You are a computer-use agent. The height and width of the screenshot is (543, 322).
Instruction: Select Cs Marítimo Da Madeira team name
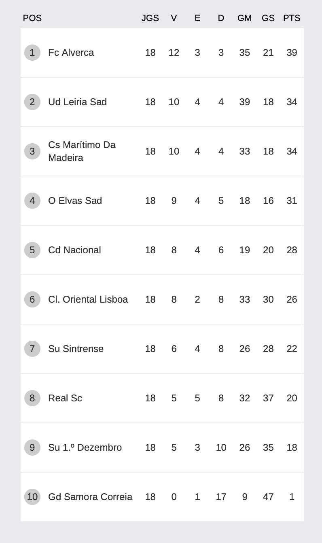coord(82,151)
